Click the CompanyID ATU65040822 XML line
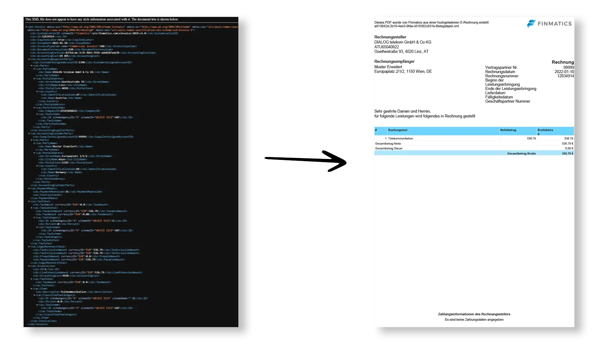Image resolution: width=611 pixels, height=344 pixels. point(69,111)
